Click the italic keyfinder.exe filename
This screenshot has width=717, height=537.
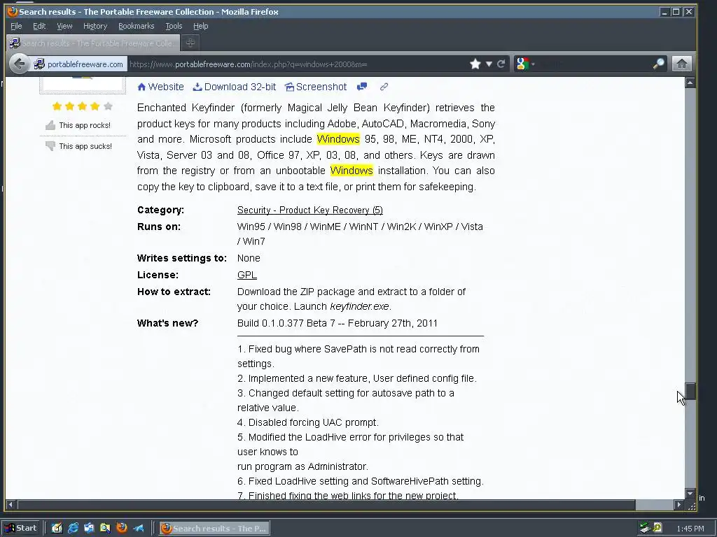[x=359, y=306]
